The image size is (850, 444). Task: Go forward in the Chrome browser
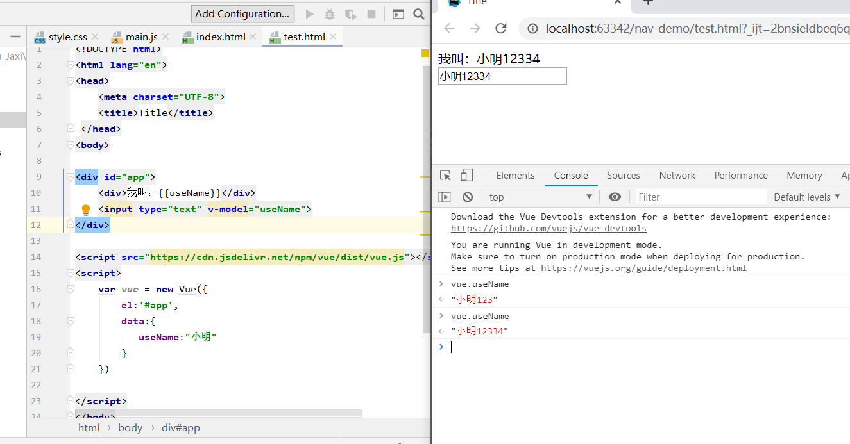(475, 28)
